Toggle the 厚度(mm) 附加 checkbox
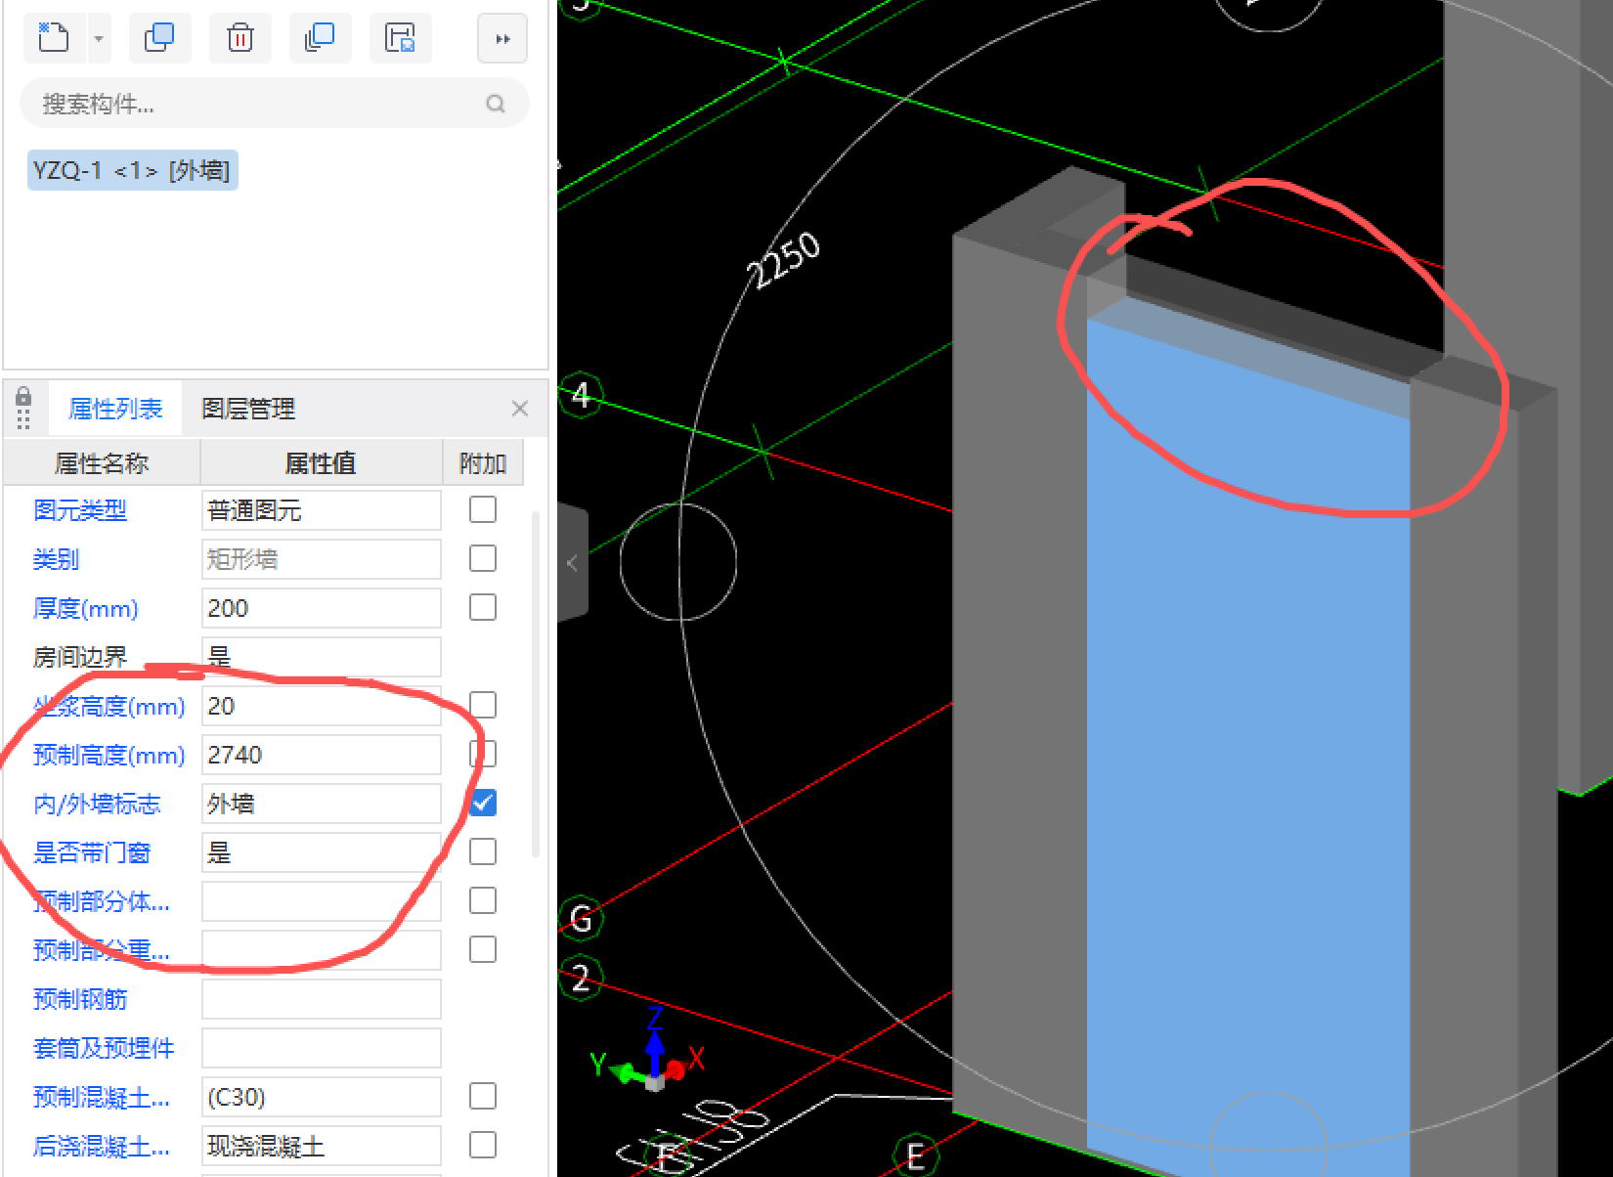The image size is (1613, 1177). tap(483, 607)
